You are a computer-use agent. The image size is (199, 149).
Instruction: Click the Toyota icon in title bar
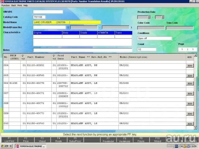(x=2, y=1)
